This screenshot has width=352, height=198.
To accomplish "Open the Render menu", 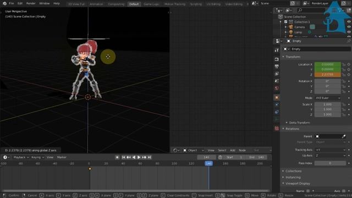I will [31, 3].
